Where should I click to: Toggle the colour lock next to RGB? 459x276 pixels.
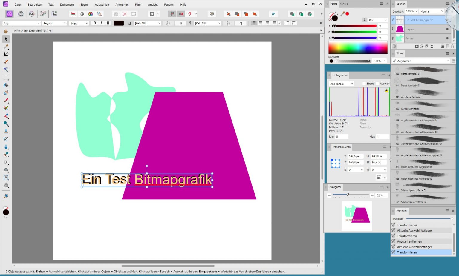365,20
